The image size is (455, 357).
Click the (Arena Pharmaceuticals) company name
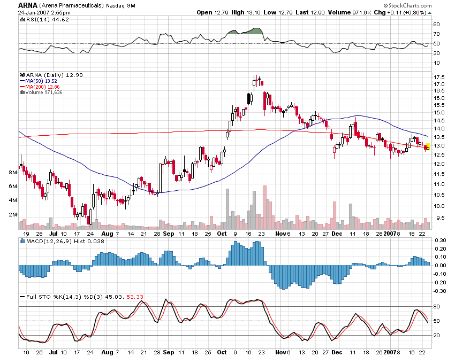(x=71, y=5)
